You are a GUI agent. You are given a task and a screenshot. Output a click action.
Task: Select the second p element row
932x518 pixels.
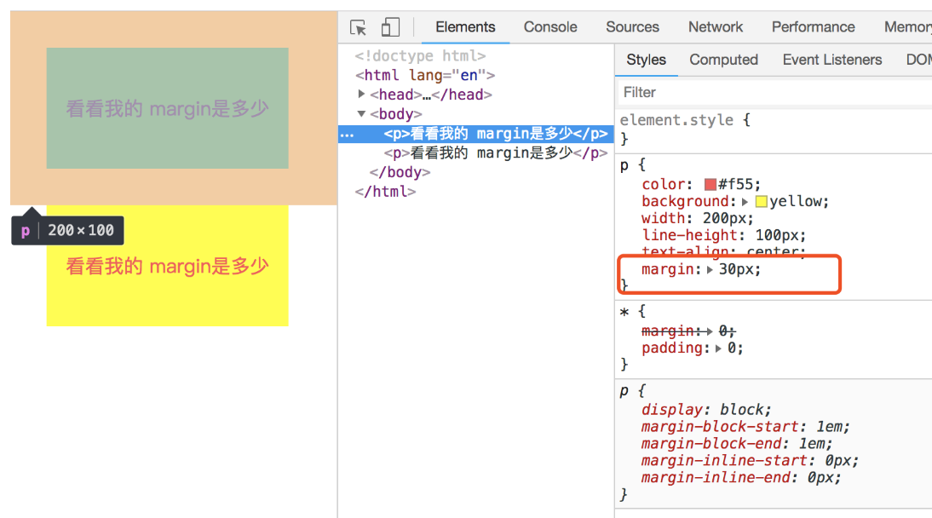495,153
